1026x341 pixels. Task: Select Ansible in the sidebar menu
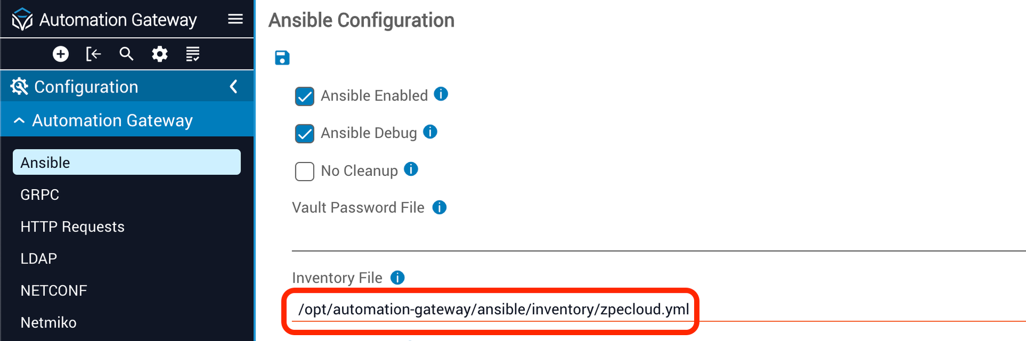point(127,162)
